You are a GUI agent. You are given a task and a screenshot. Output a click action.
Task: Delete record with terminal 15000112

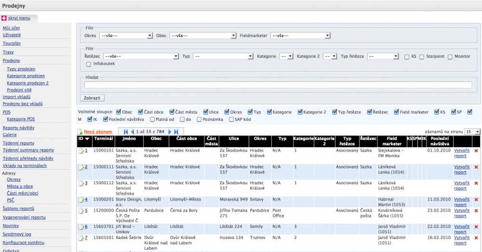(476, 183)
